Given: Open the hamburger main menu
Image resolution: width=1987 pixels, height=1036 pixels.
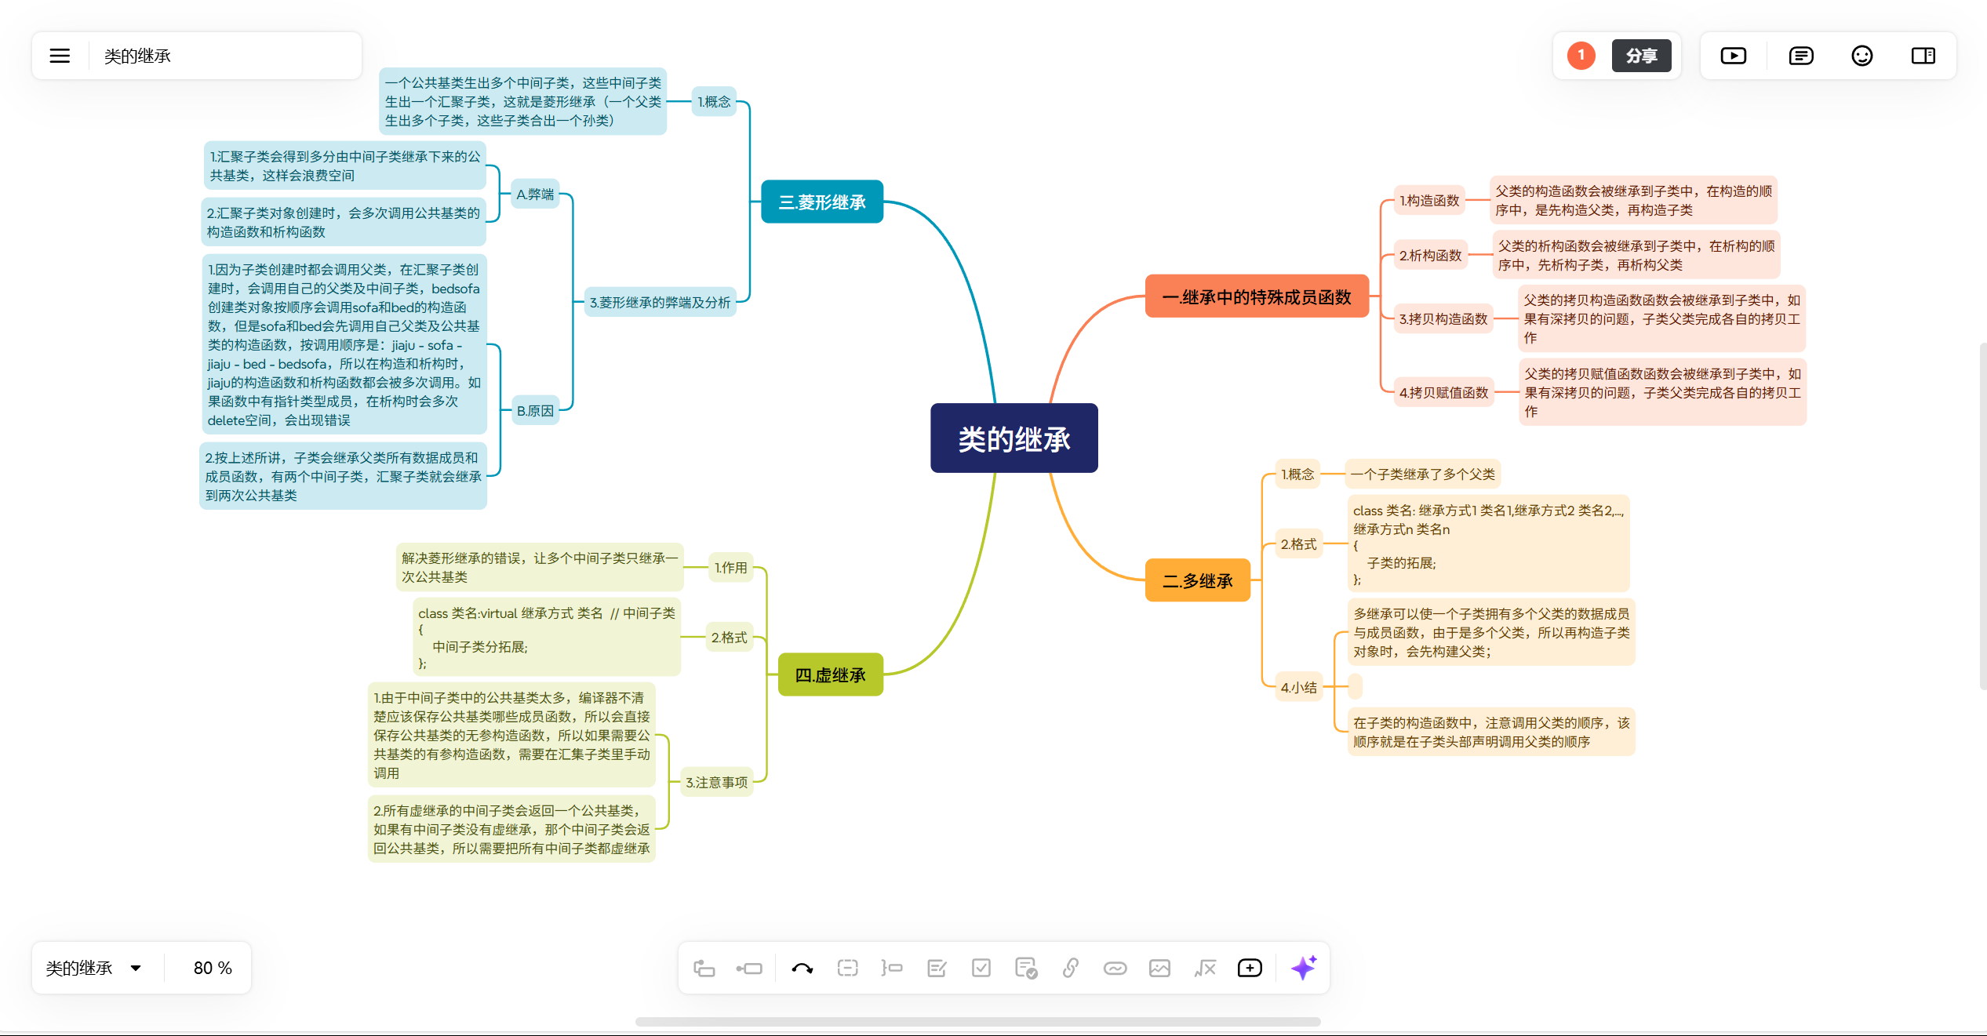Looking at the screenshot, I should pos(60,56).
